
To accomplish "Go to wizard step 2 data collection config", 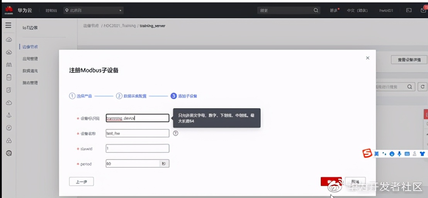I will click(x=131, y=96).
